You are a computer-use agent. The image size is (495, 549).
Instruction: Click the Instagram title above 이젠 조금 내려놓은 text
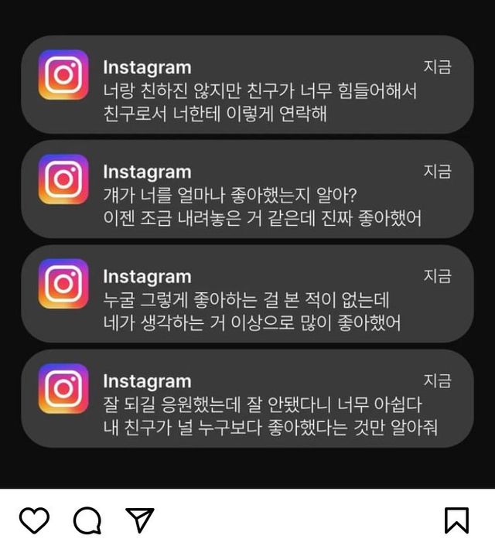147,172
